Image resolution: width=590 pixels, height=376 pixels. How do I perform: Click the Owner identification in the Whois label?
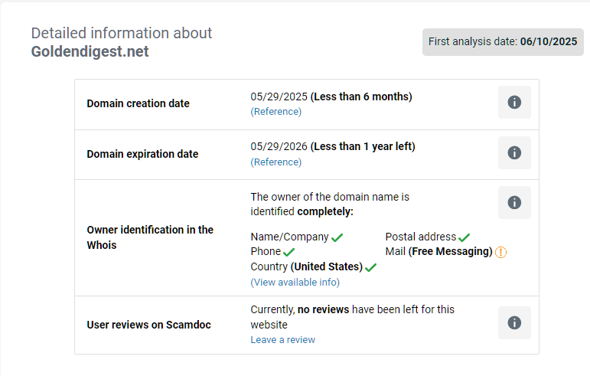tap(150, 237)
